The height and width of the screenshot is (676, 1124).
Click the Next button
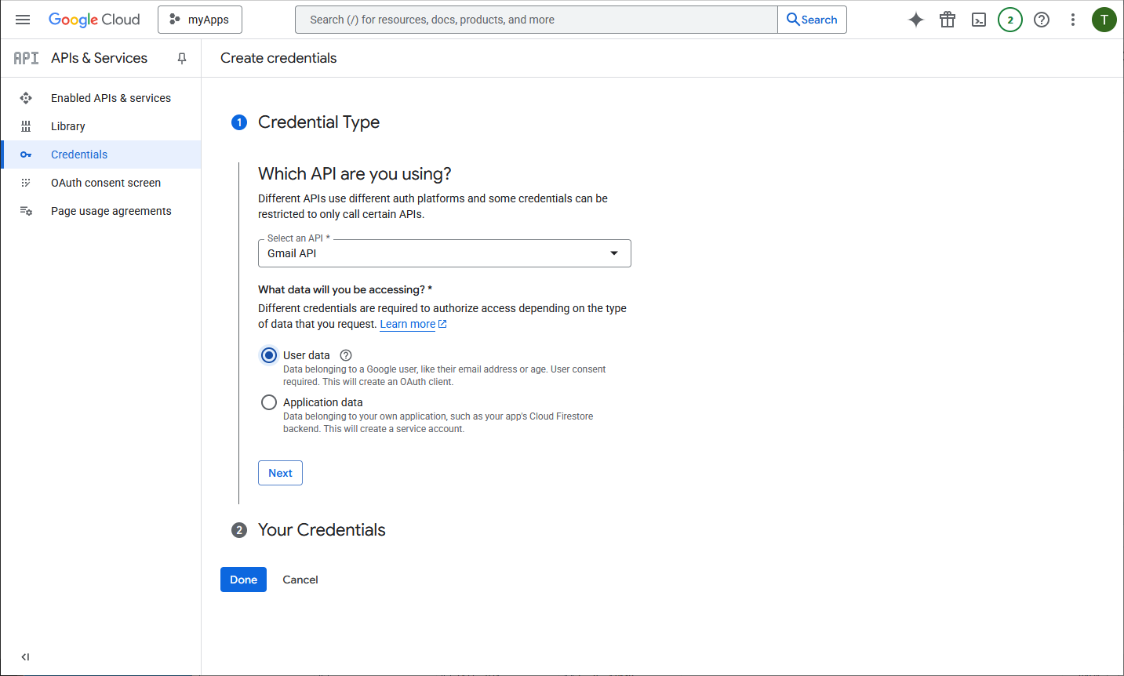click(280, 473)
